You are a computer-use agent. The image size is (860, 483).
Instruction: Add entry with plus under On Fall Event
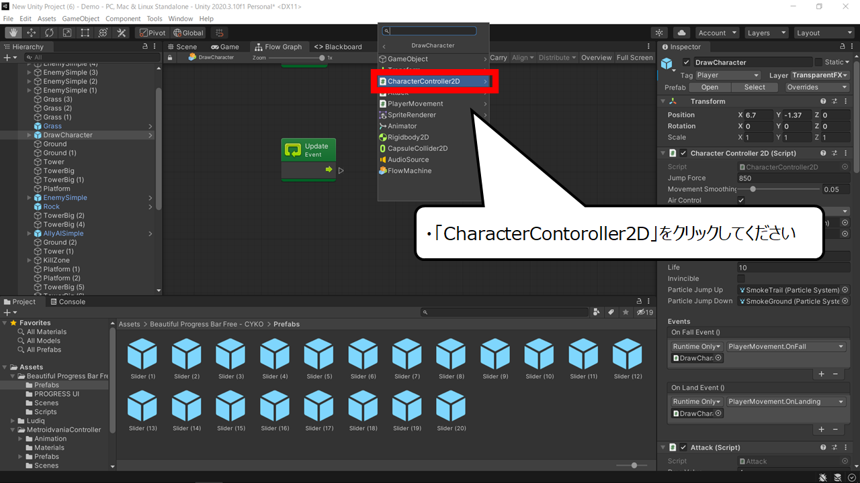pos(821,374)
